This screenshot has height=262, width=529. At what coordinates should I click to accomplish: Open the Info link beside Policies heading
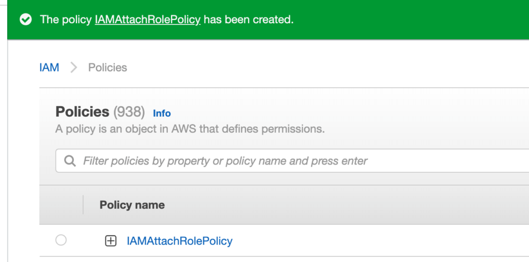click(162, 113)
